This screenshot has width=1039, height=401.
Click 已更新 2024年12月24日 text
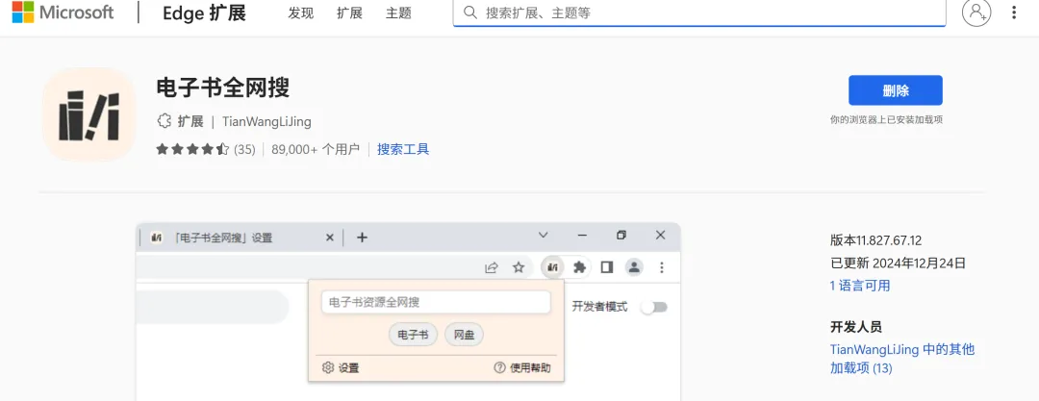(898, 263)
